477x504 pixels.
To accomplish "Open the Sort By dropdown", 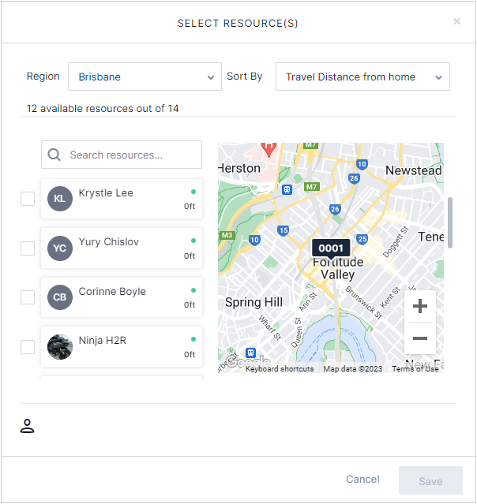I will click(x=362, y=77).
